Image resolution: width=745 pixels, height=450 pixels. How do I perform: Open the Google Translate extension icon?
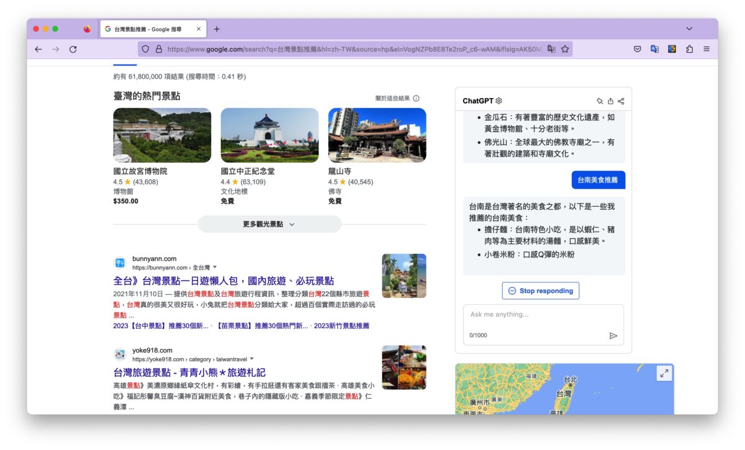pyautogui.click(x=654, y=49)
